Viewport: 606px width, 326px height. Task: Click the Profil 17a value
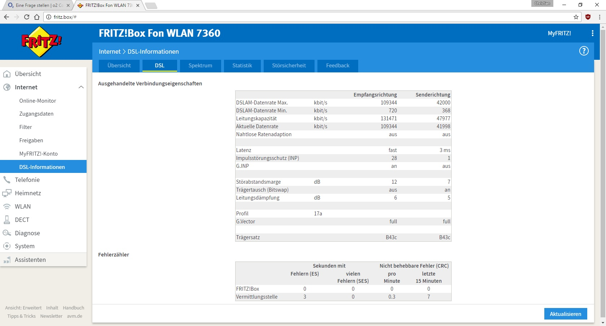pyautogui.click(x=318, y=214)
